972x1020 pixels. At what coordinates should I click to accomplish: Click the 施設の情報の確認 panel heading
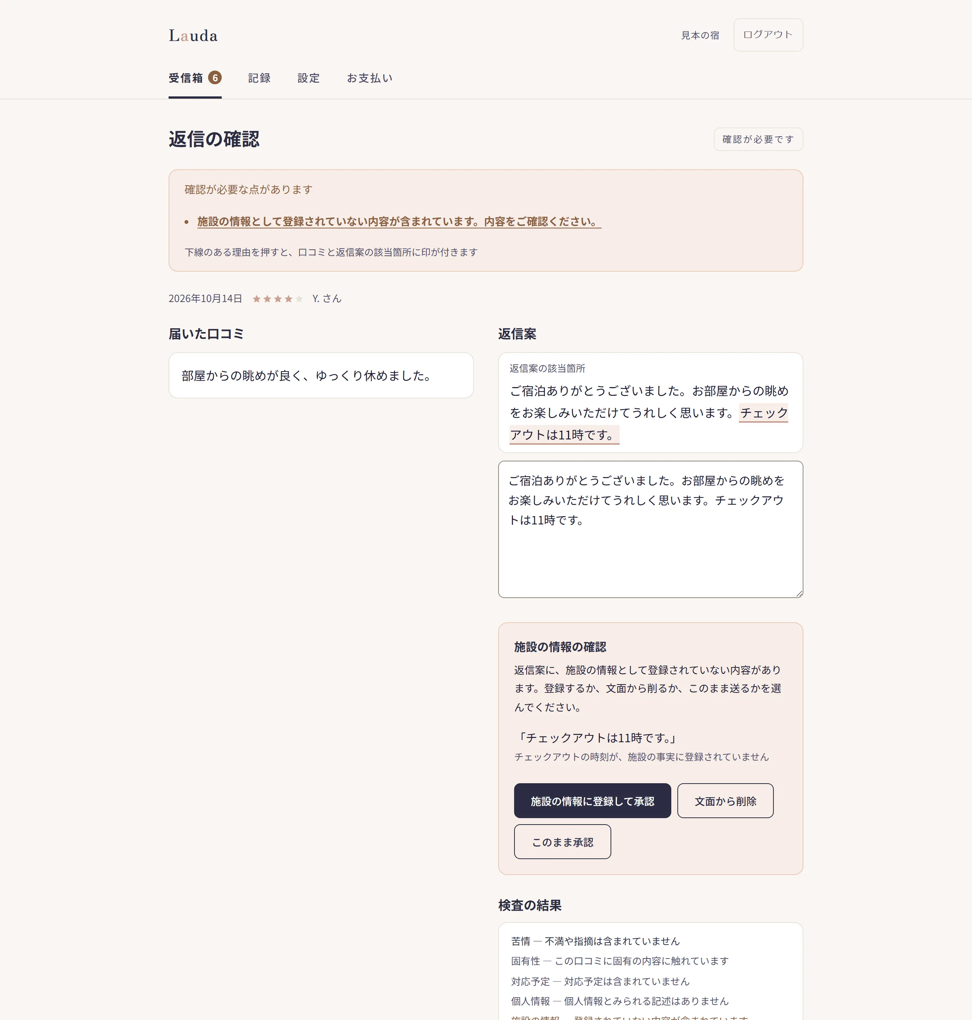point(560,647)
